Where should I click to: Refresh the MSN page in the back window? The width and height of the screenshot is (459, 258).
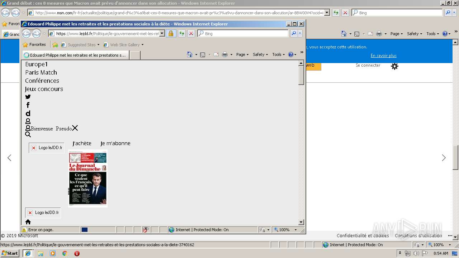[336, 13]
